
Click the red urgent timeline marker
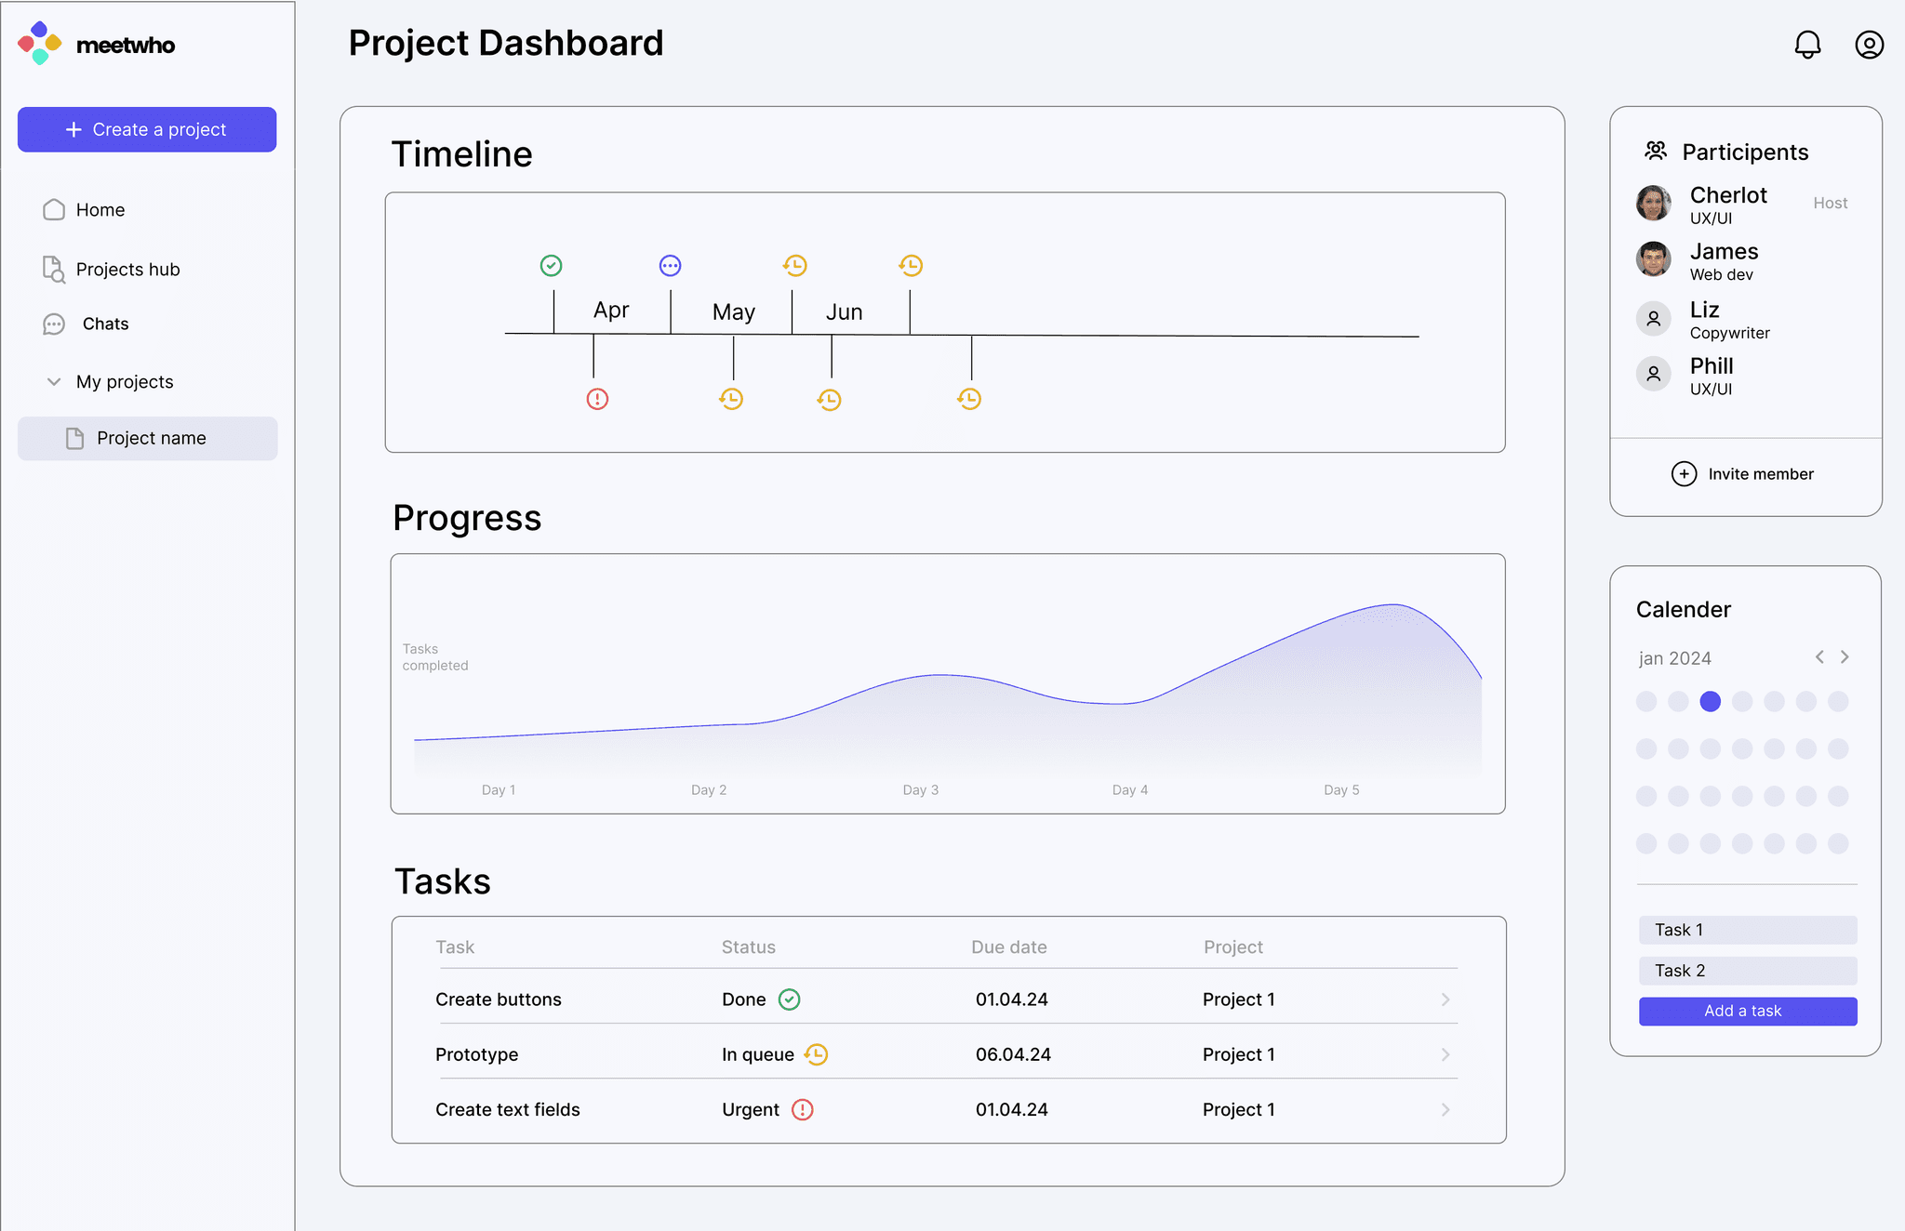pyautogui.click(x=597, y=399)
